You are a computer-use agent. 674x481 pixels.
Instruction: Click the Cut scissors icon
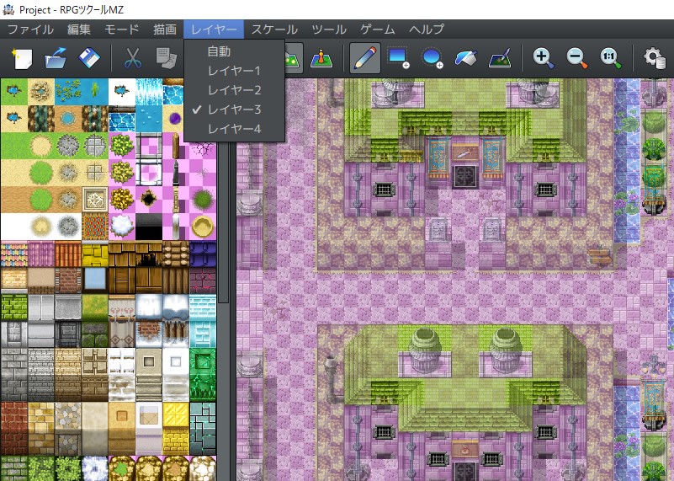click(132, 58)
